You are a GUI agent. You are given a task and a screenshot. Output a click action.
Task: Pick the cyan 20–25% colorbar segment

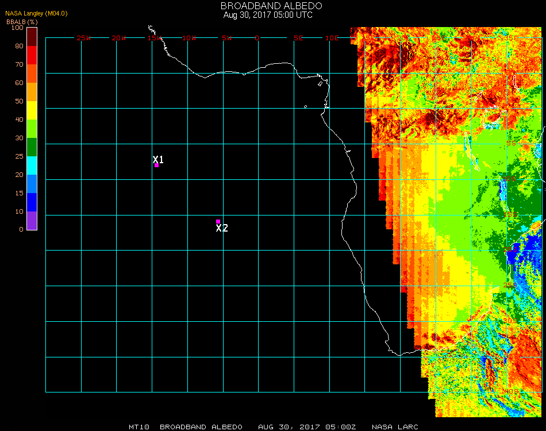tap(32, 166)
